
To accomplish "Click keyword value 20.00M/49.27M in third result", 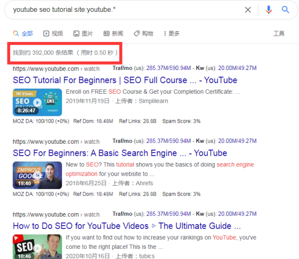I will pyautogui.click(x=237, y=214).
